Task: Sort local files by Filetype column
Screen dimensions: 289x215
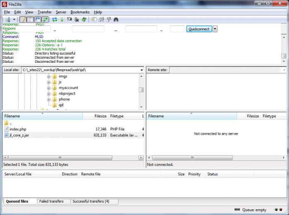Action: [124, 116]
